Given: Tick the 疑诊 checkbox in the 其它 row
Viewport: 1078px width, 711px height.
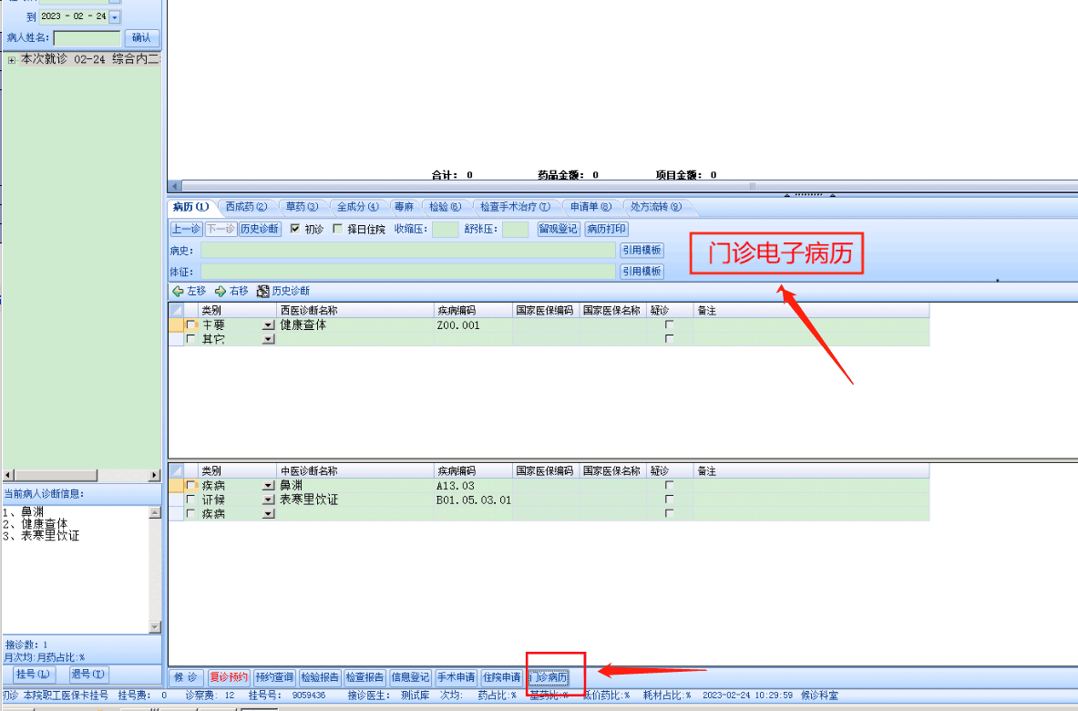Looking at the screenshot, I should point(669,338).
